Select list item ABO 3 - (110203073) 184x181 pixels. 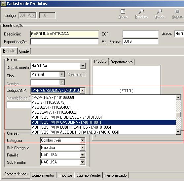[103, 102]
